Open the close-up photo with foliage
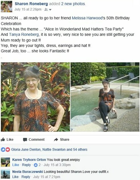Screen dimensions: 140x180 [35, 97]
